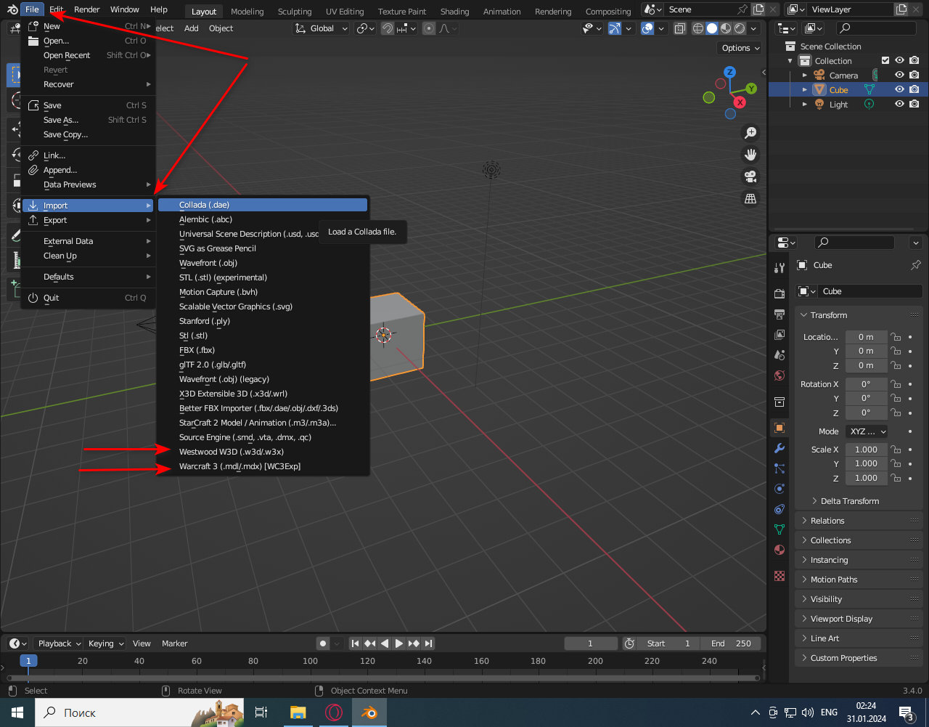This screenshot has width=929, height=727.
Task: Launch Blender from the Windows taskbar
Action: click(x=369, y=712)
